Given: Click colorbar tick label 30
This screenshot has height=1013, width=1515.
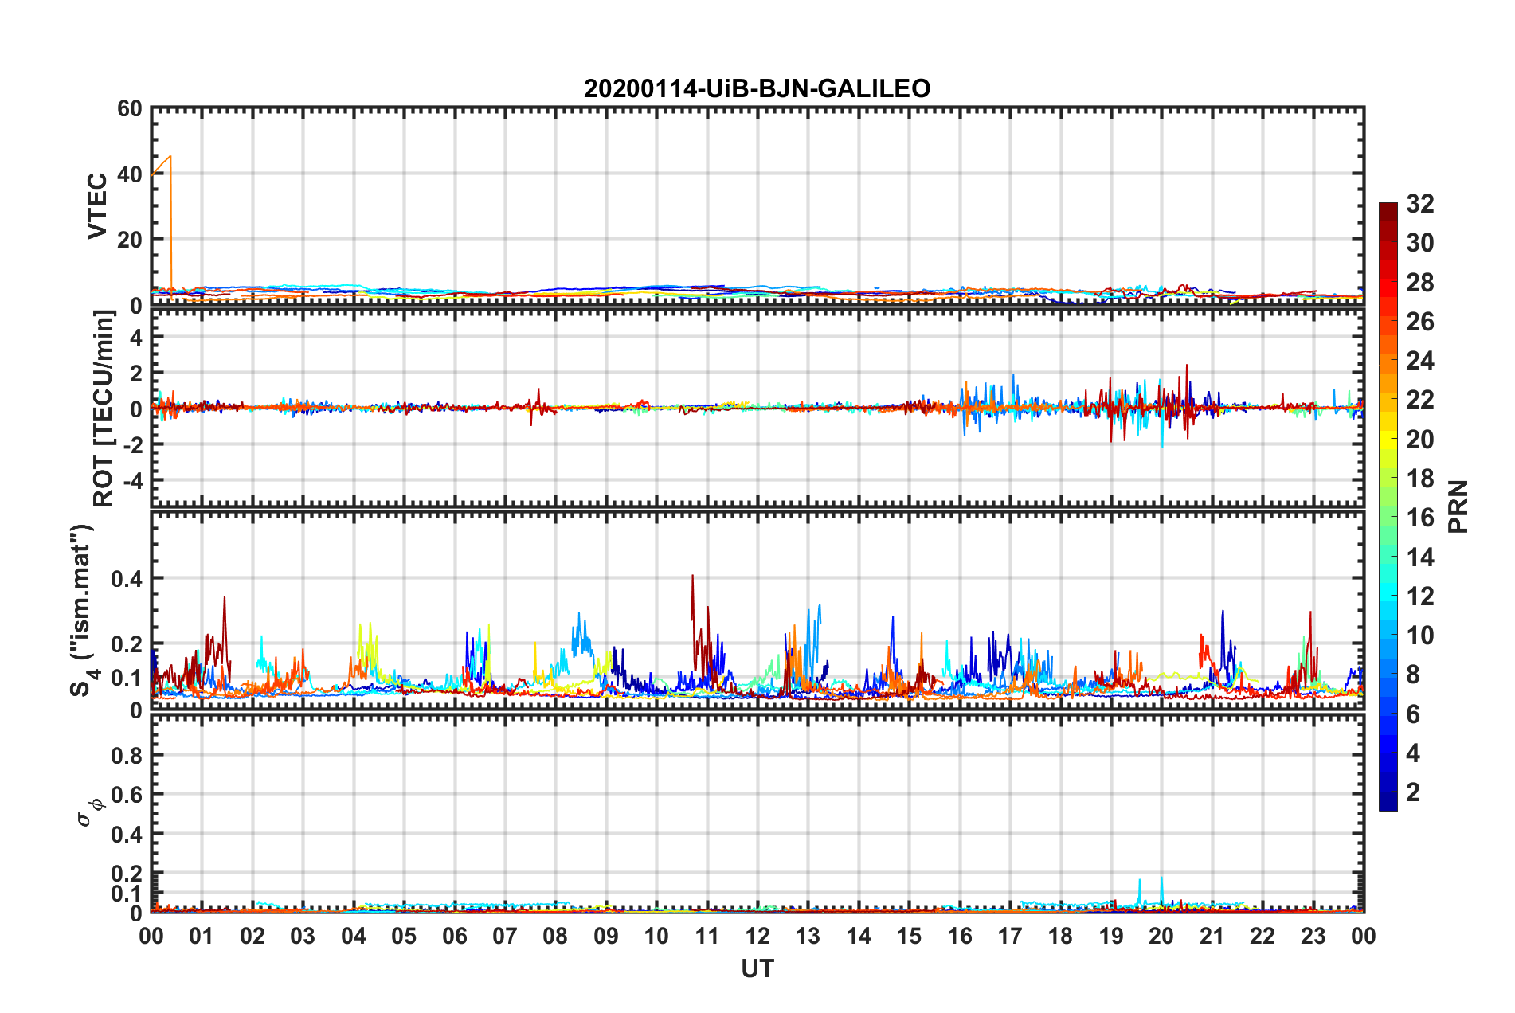Looking at the screenshot, I should pyautogui.click(x=1420, y=243).
